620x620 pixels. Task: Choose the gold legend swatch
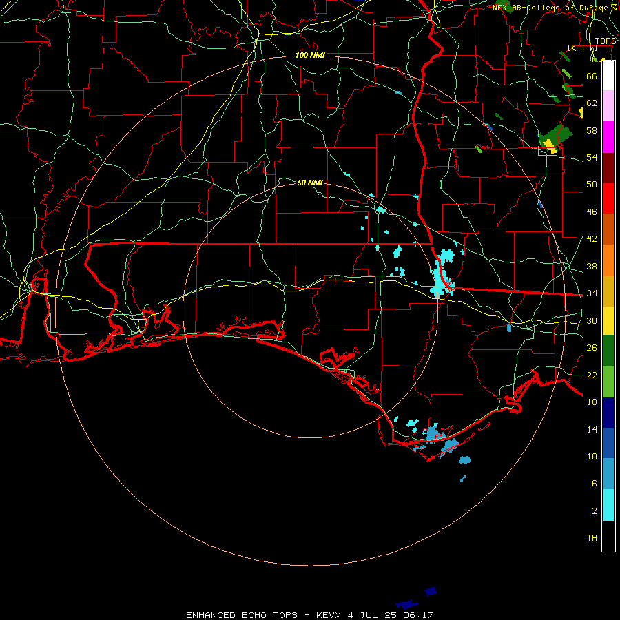[608, 291]
